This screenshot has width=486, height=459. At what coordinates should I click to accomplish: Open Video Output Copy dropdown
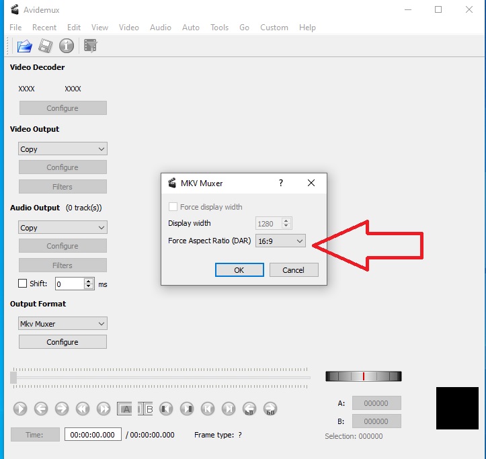coord(63,149)
